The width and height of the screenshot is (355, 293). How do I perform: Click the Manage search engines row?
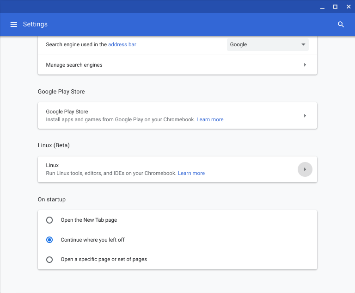point(177,65)
